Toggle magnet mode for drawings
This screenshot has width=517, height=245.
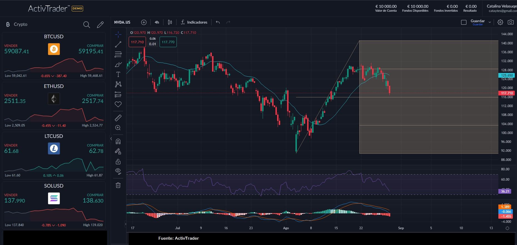click(118, 142)
